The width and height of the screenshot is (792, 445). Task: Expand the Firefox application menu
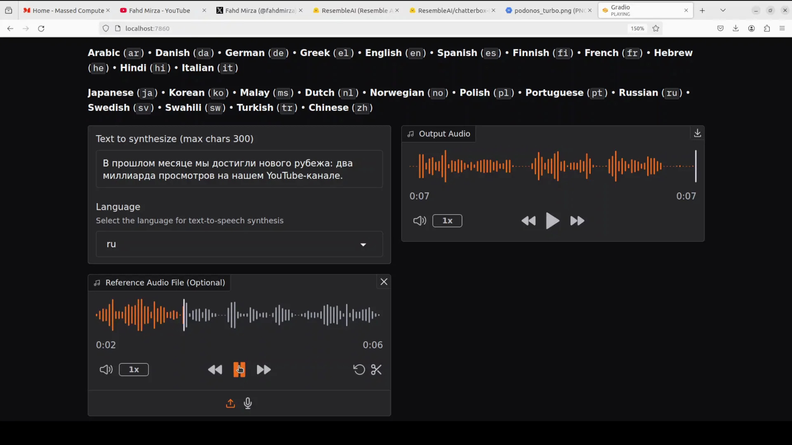coord(782,28)
